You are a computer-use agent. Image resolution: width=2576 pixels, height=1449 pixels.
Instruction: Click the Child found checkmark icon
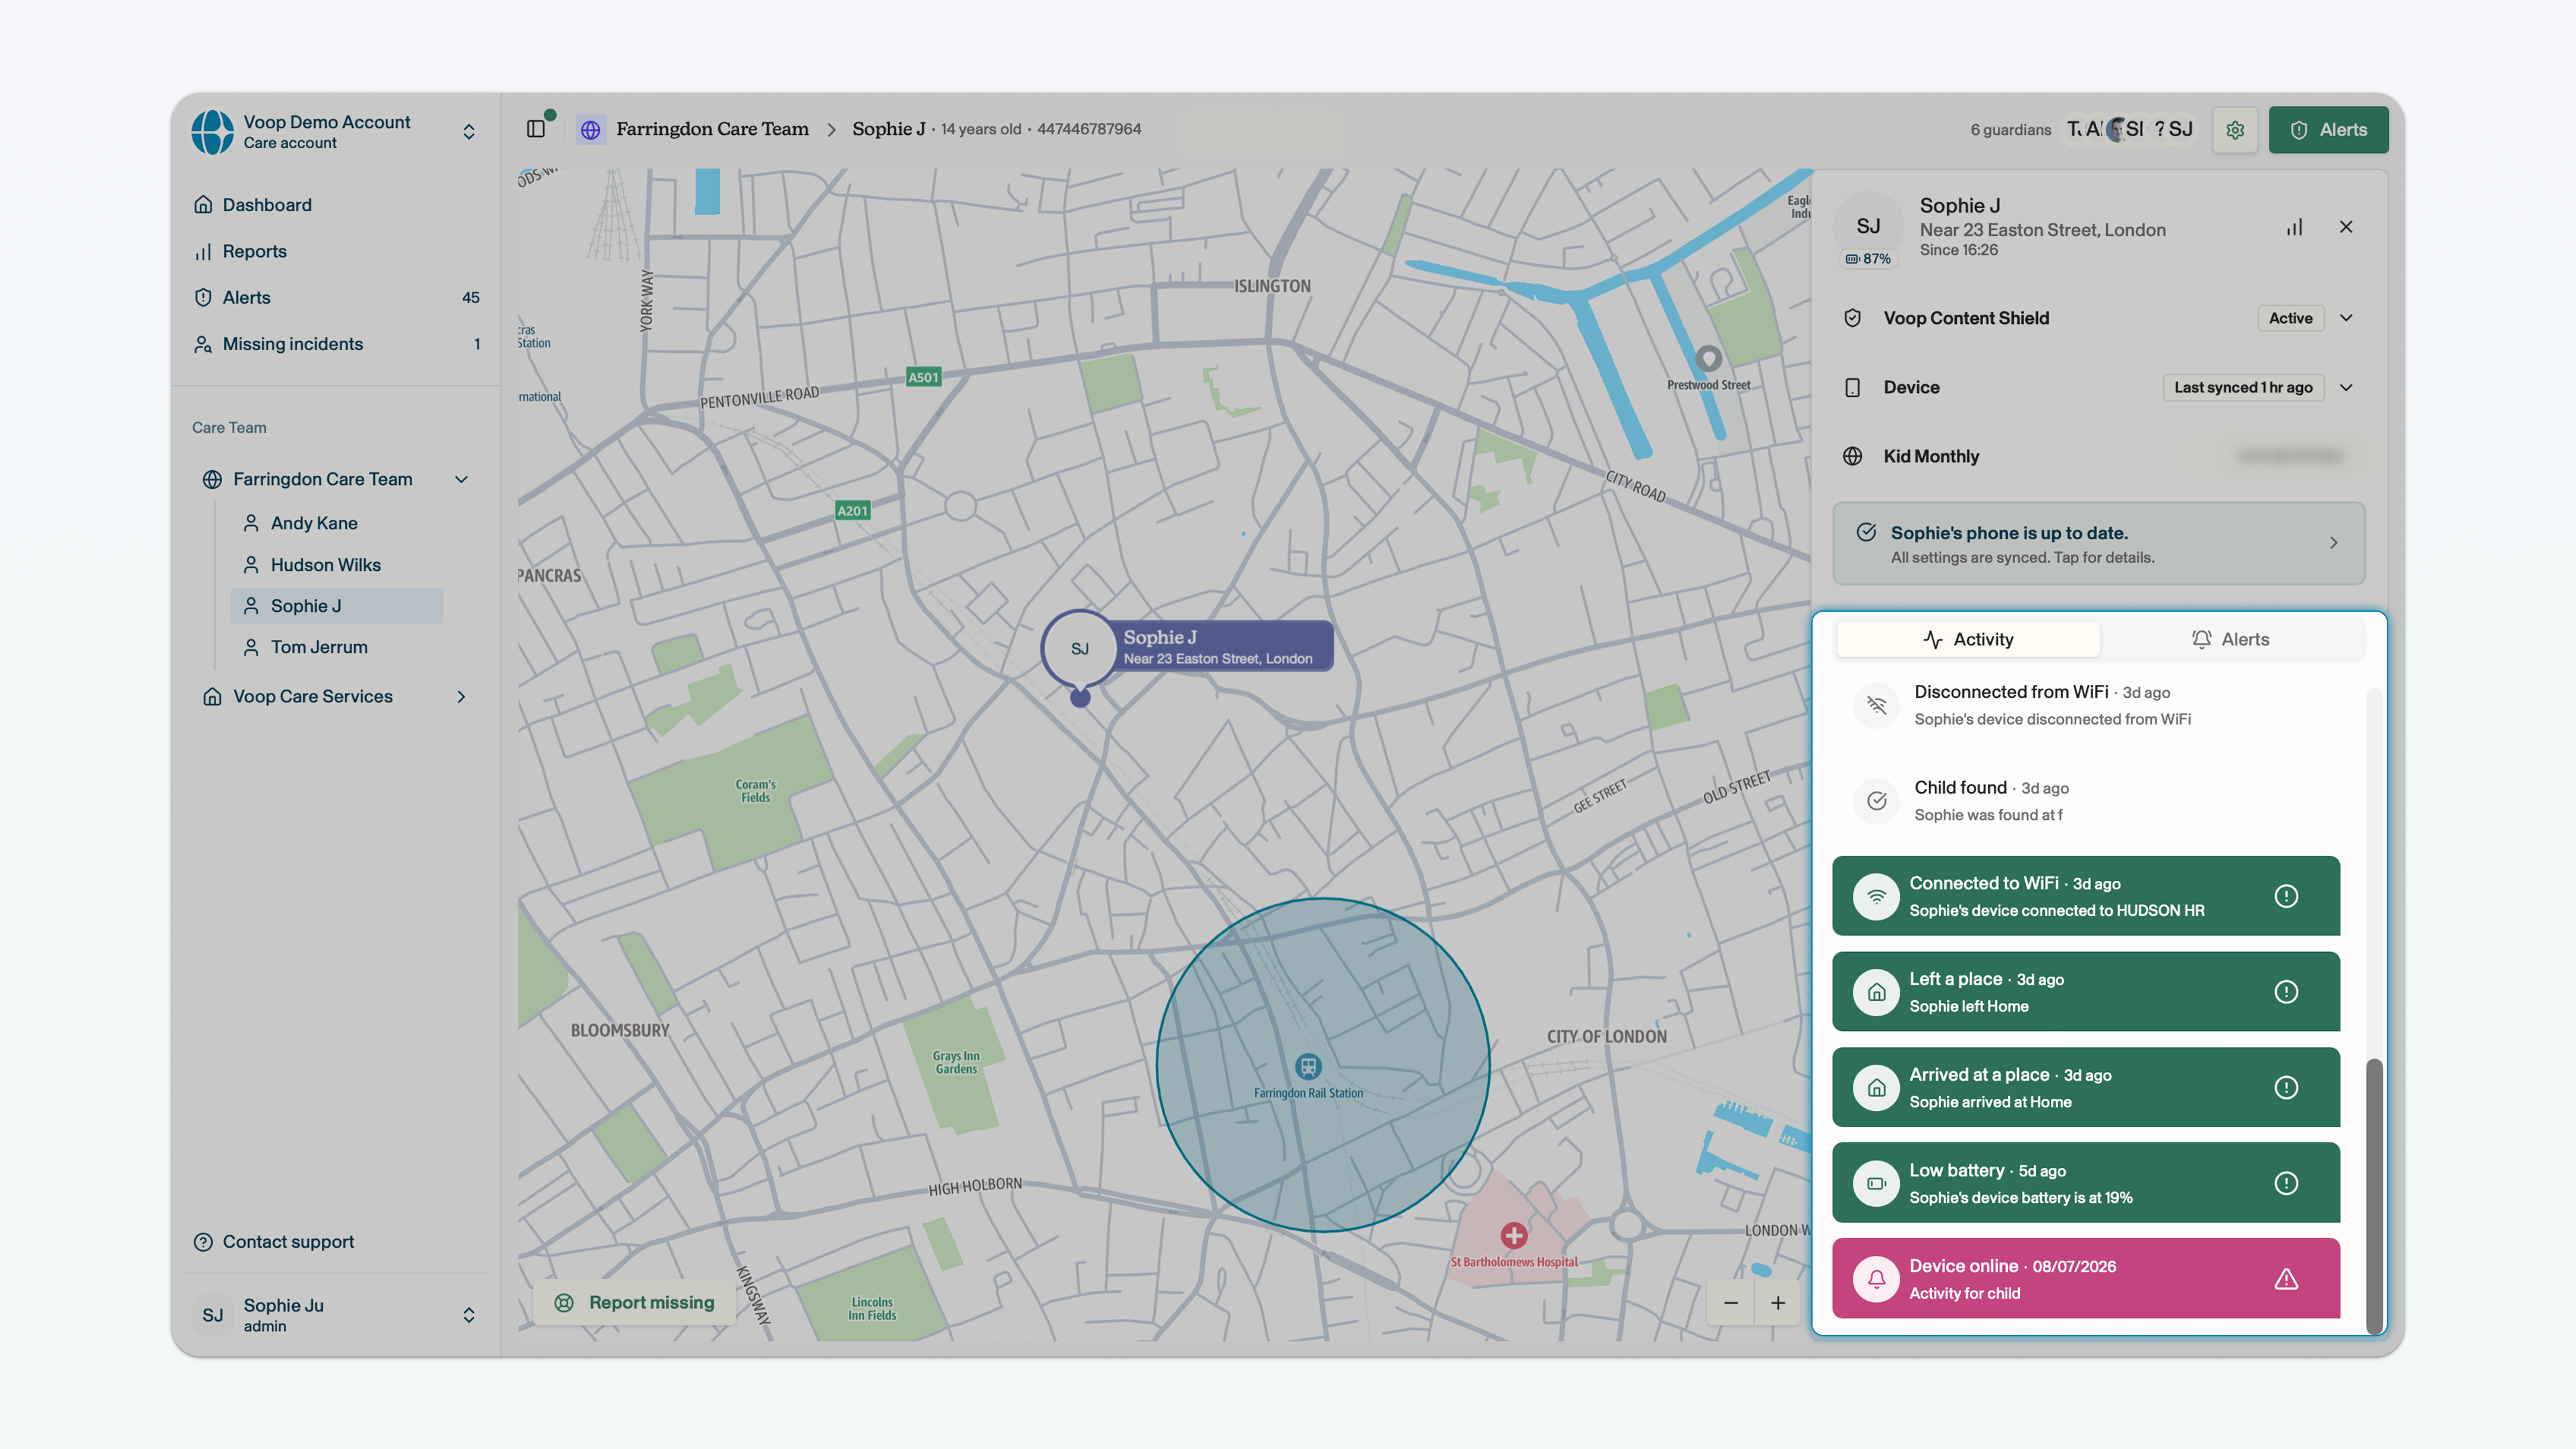(x=1877, y=801)
